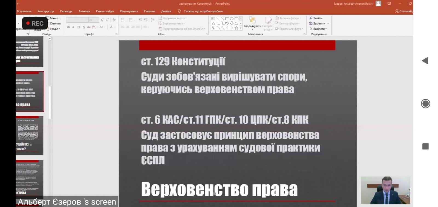Click the Упорядкувати (Arrange) icon
Viewport: 438px width, 207px height.
point(252,21)
